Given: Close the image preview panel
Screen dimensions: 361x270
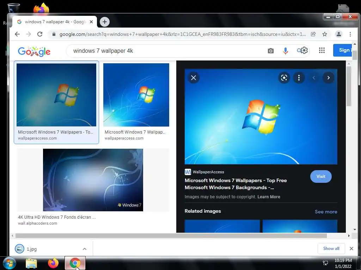Looking at the screenshot, I should click(194, 78).
